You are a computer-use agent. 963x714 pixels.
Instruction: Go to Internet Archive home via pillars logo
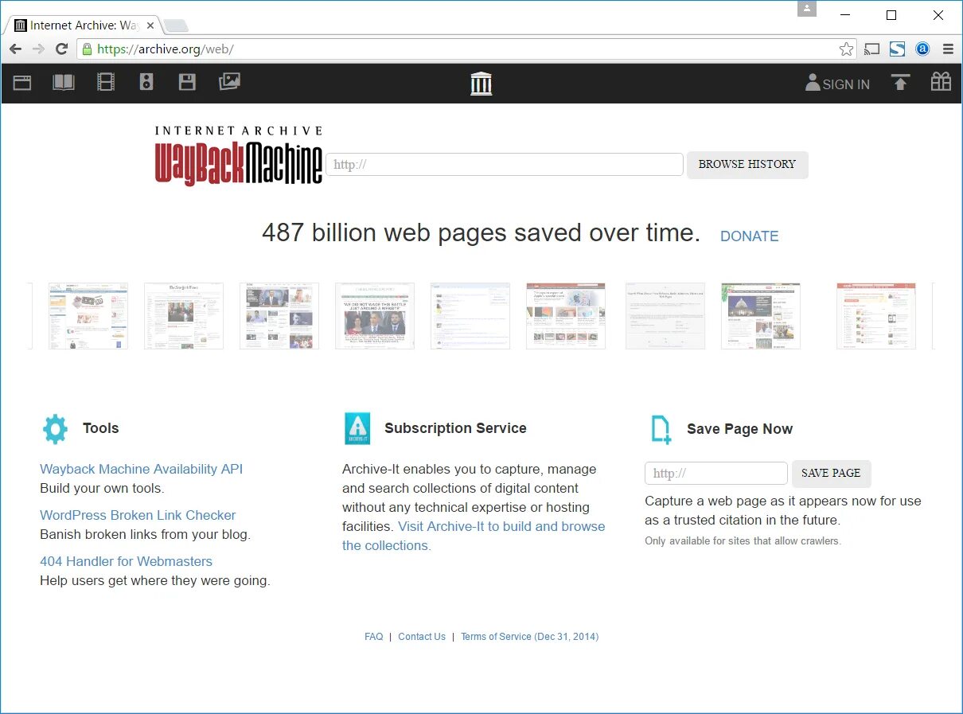coord(481,83)
